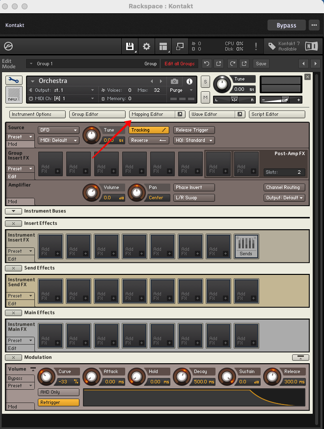Open HQI: Standard dropdown
Image resolution: width=324 pixels, height=429 pixels.
(x=194, y=140)
